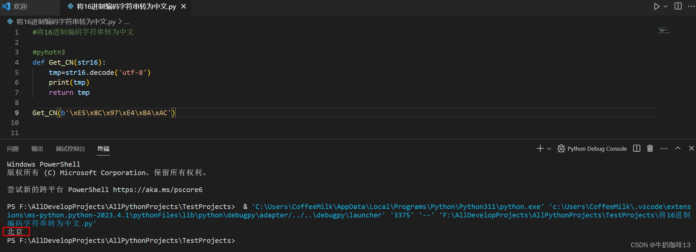The image size is (696, 252).
Task: Click the print(tmp) code line
Action: click(x=69, y=82)
